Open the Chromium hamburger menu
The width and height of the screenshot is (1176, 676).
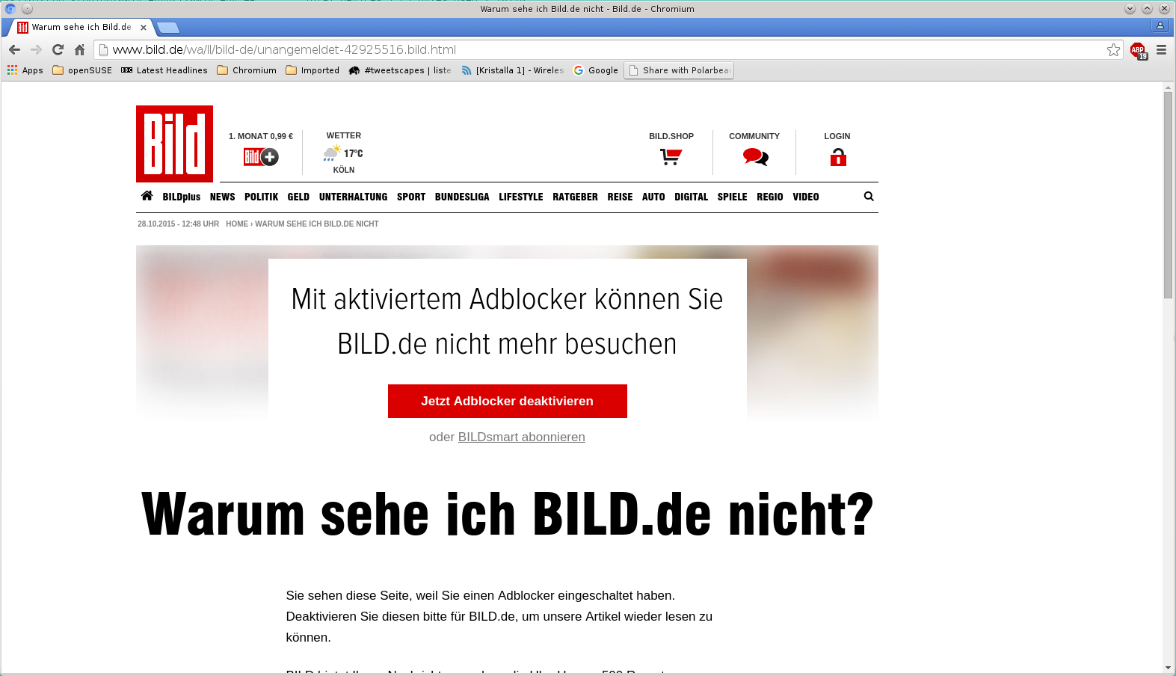tap(1161, 49)
